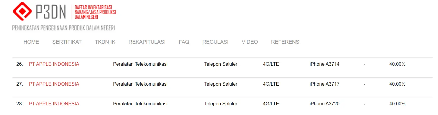Open the HOME menu item

coord(31,42)
